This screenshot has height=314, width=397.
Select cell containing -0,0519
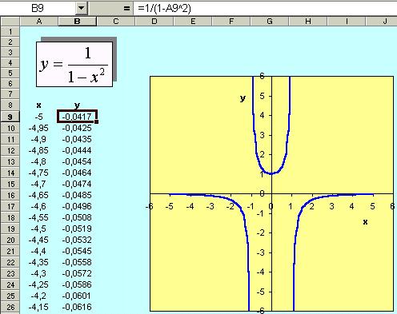tap(77, 229)
